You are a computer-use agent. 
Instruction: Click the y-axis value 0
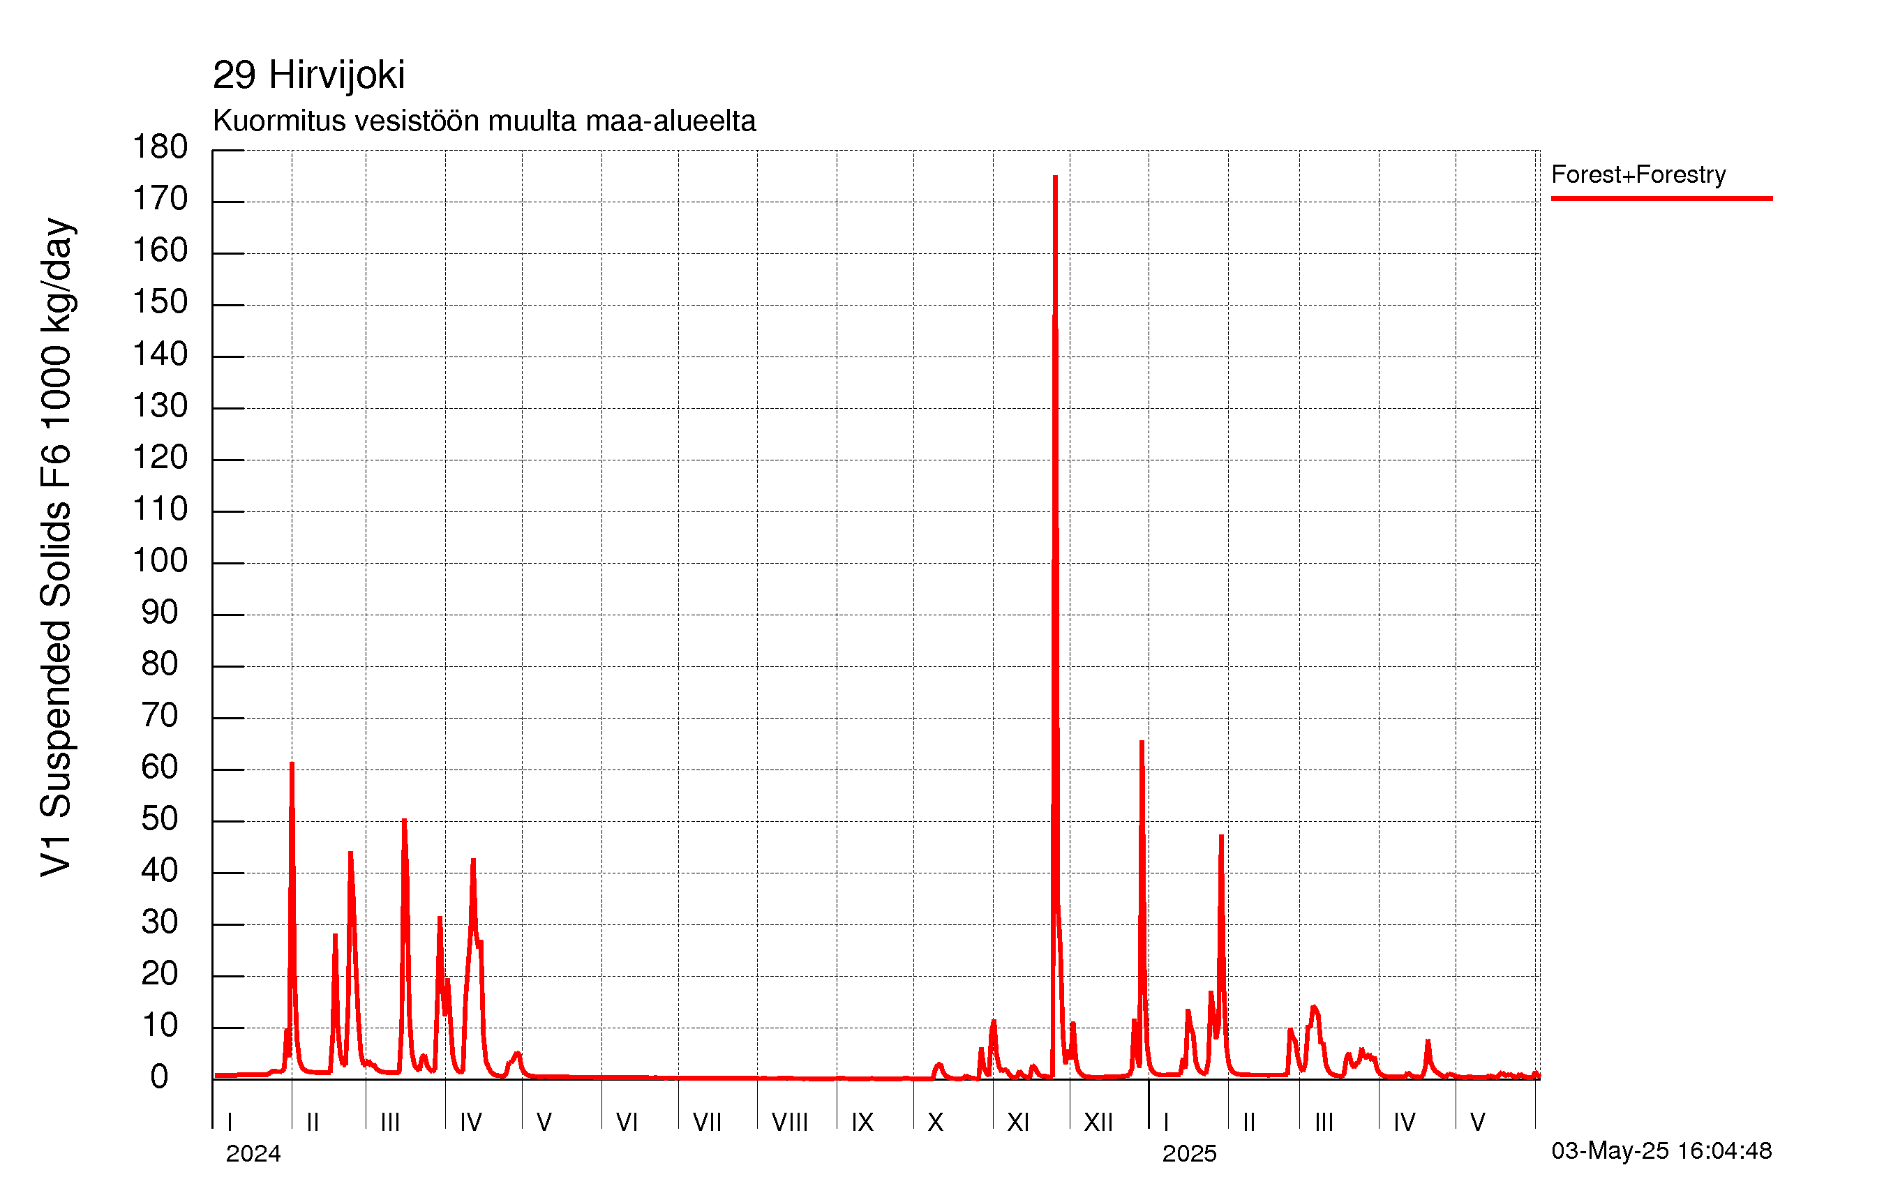(160, 1077)
